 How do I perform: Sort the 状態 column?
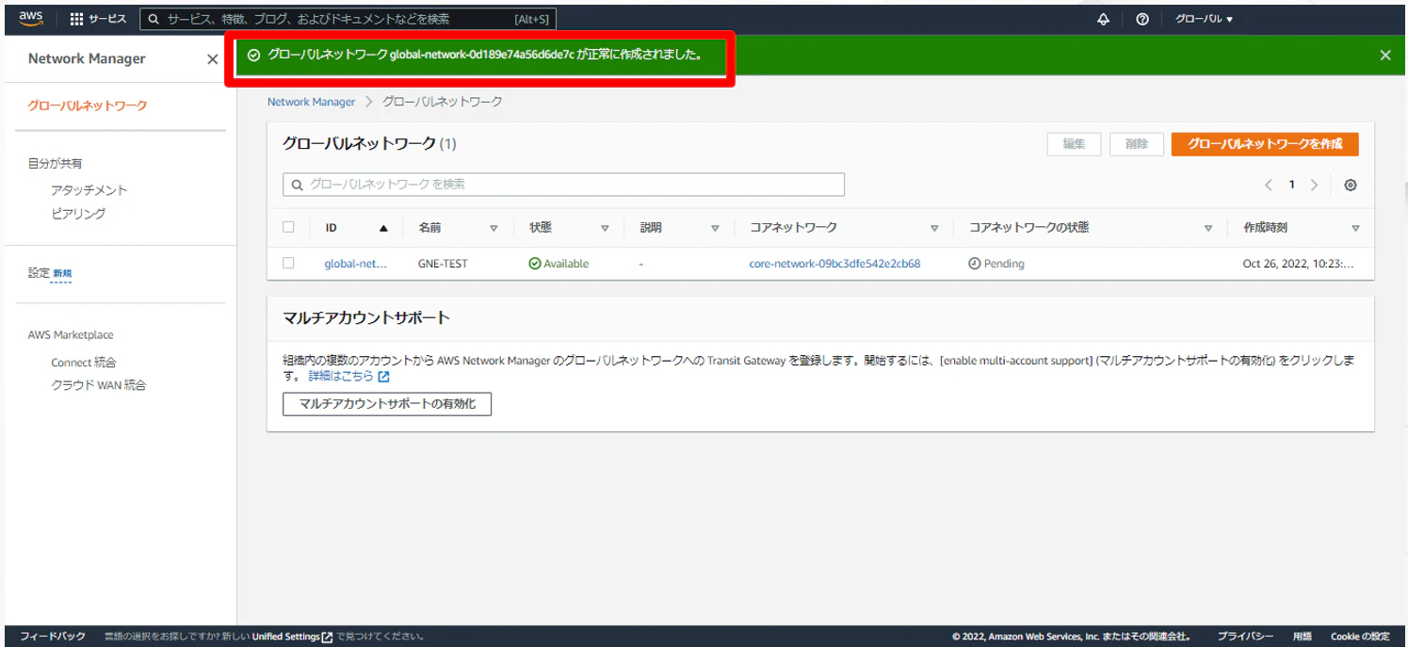pyautogui.click(x=605, y=228)
